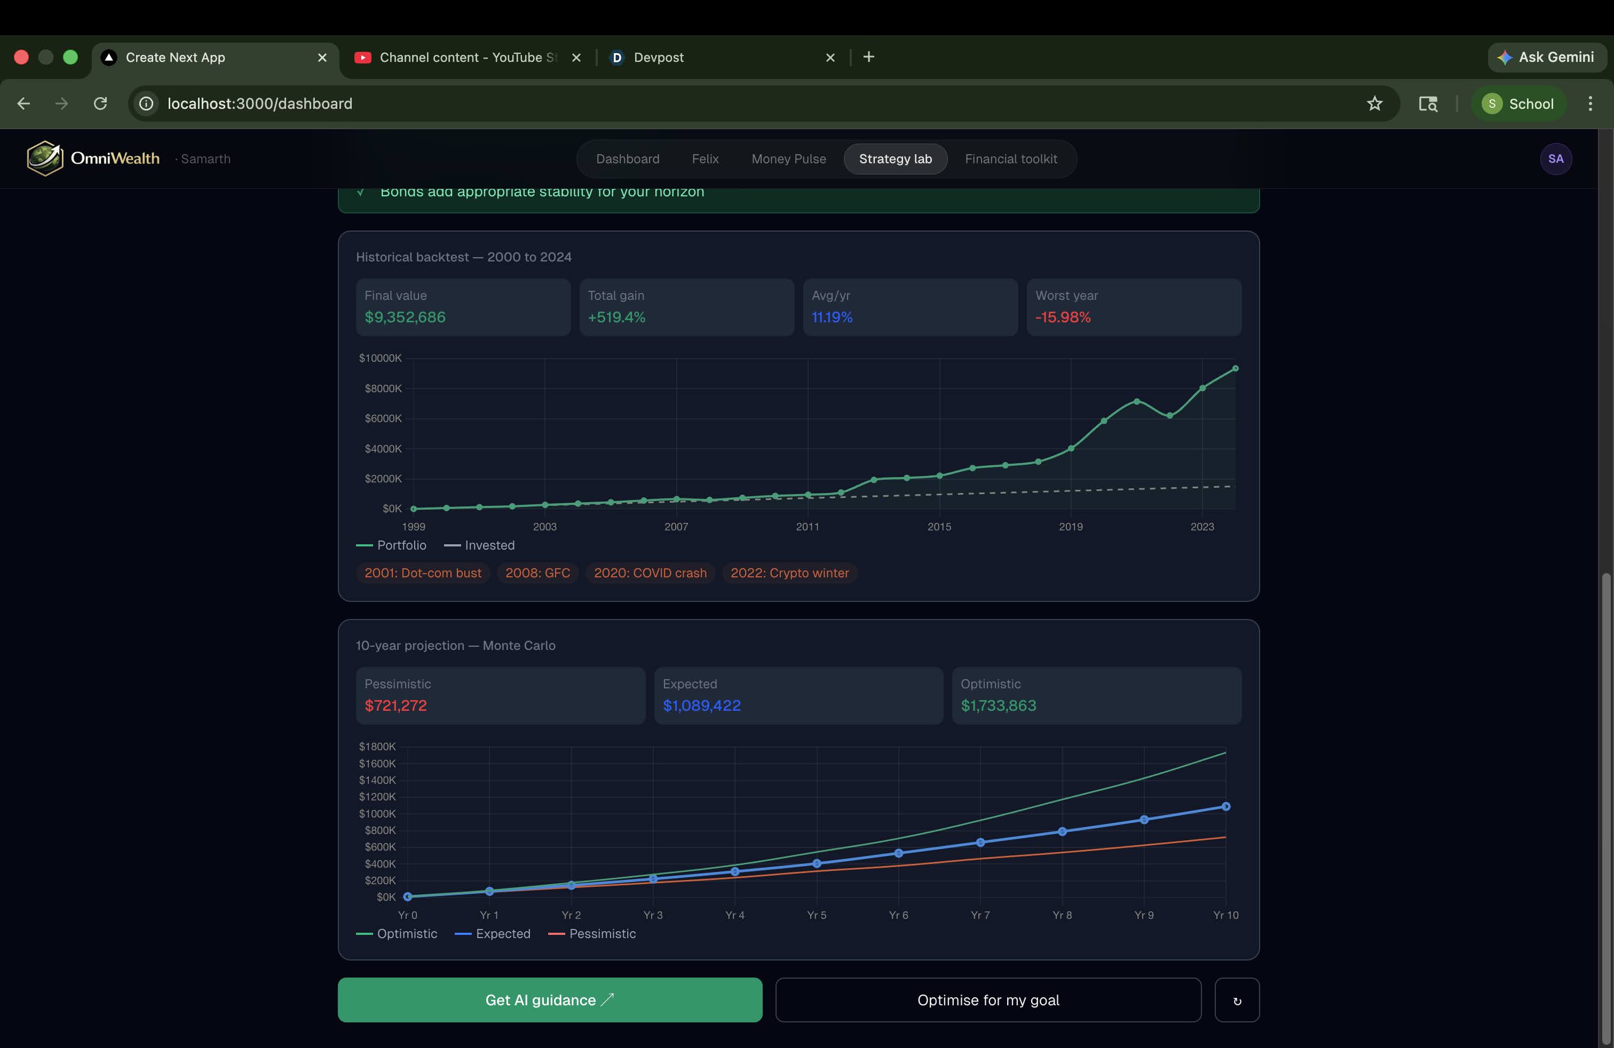Viewport: 1614px width, 1048px height.
Task: Open the new tab plus button
Action: tap(869, 57)
